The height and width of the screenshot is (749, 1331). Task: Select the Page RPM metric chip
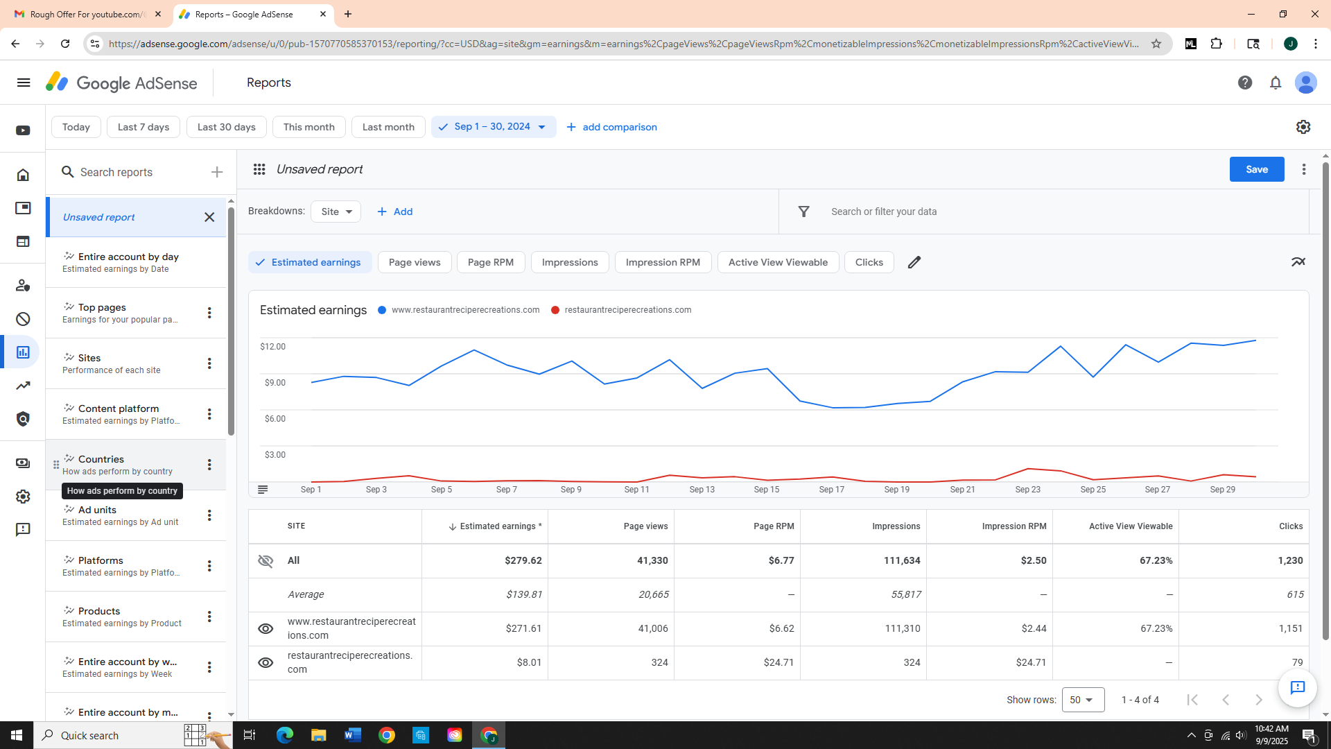pos(491,262)
